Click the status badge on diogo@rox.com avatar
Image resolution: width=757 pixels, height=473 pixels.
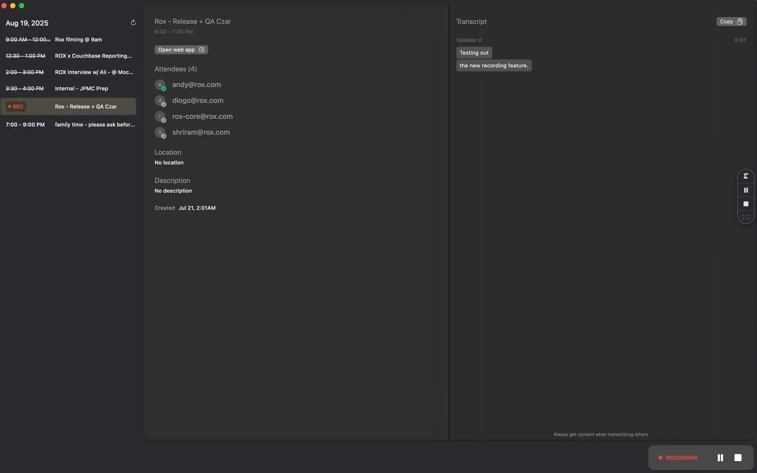click(164, 105)
